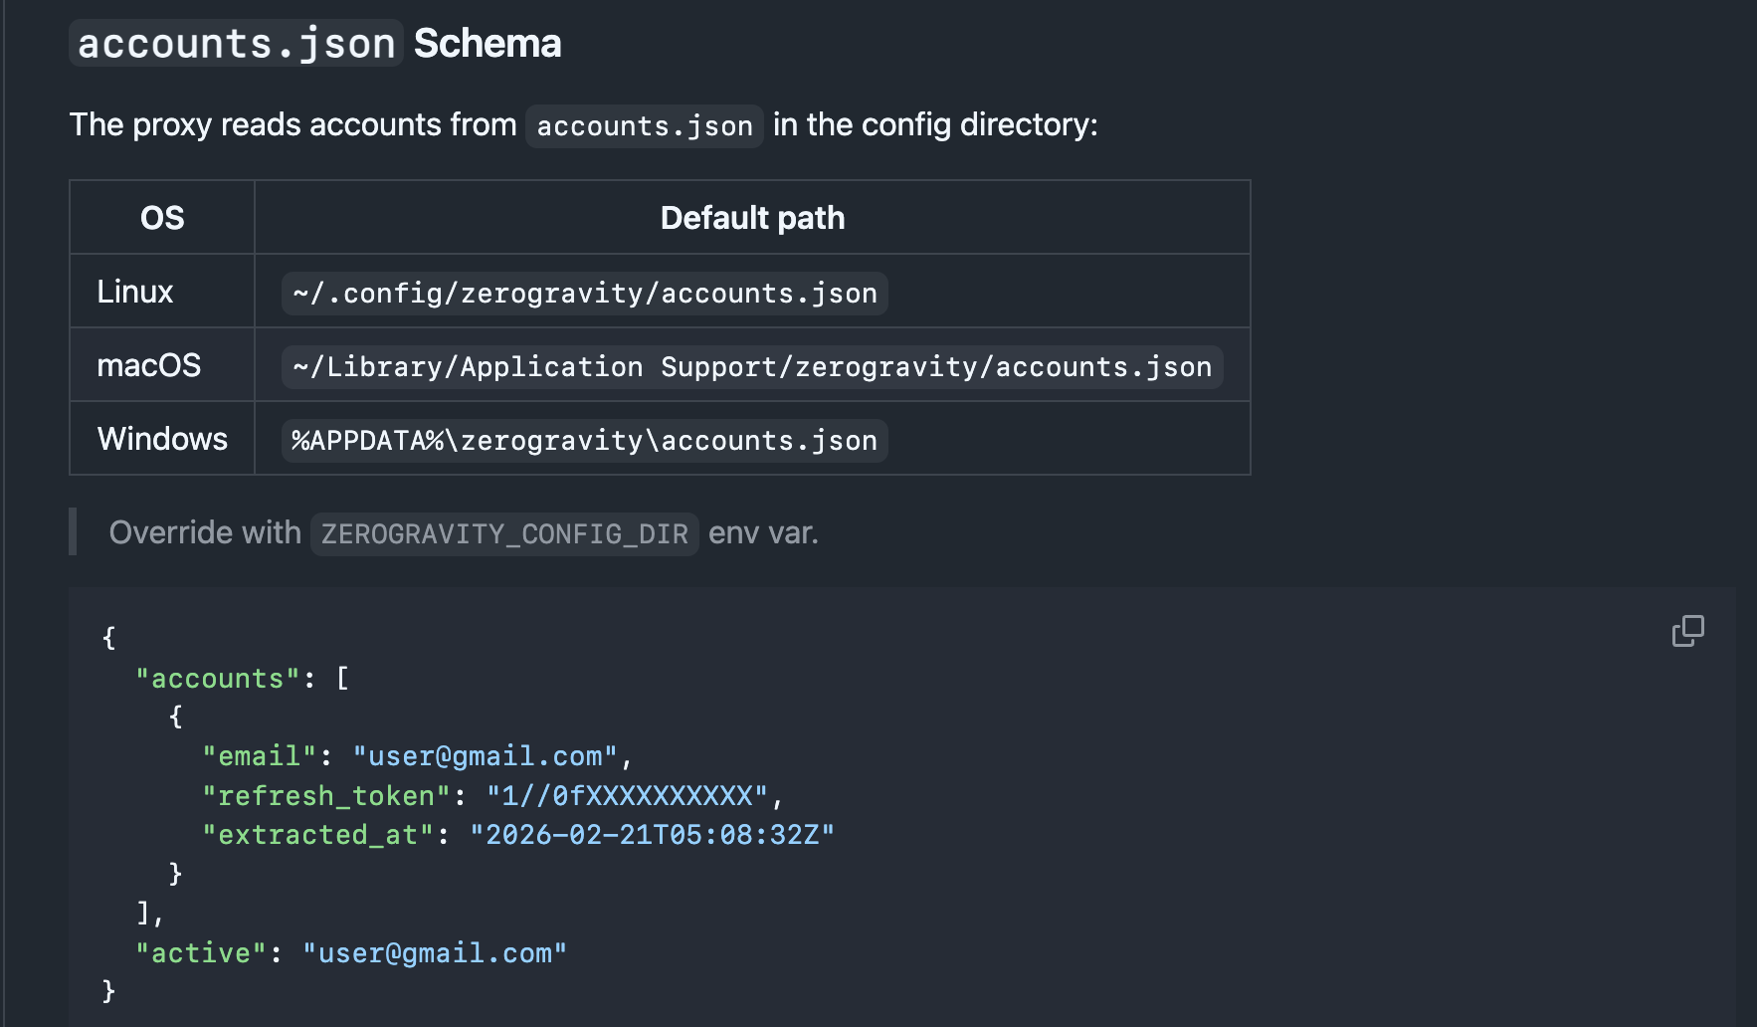Screen dimensions: 1757x1027
Task: Click the Default path column header
Action: (x=752, y=218)
